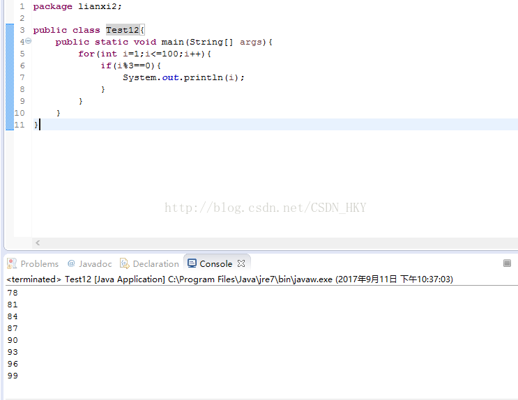Viewport: 518px width, 400px height.
Task: Switch to the Problems tab
Action: click(33, 263)
